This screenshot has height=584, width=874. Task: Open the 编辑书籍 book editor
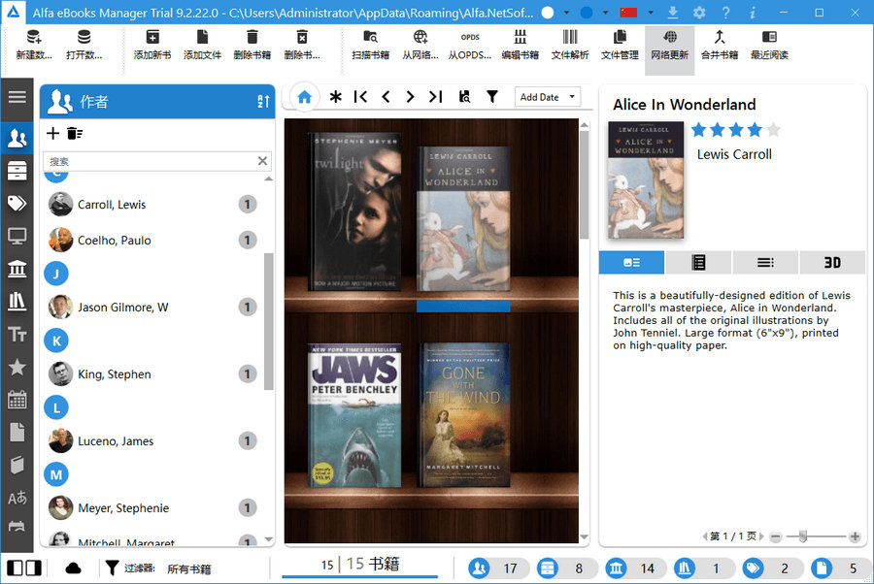click(x=521, y=49)
